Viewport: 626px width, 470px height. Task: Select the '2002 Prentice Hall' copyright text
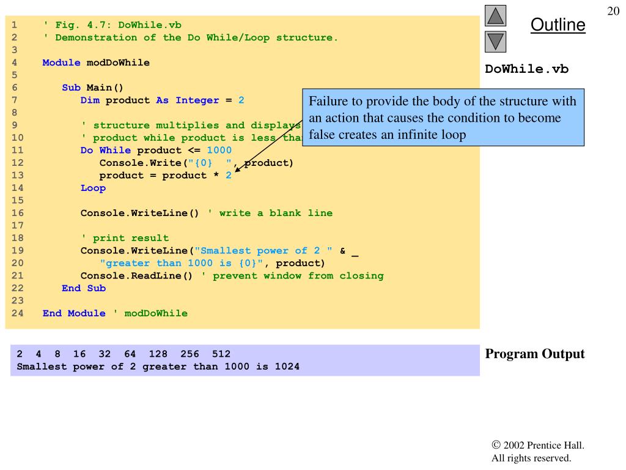click(x=538, y=446)
